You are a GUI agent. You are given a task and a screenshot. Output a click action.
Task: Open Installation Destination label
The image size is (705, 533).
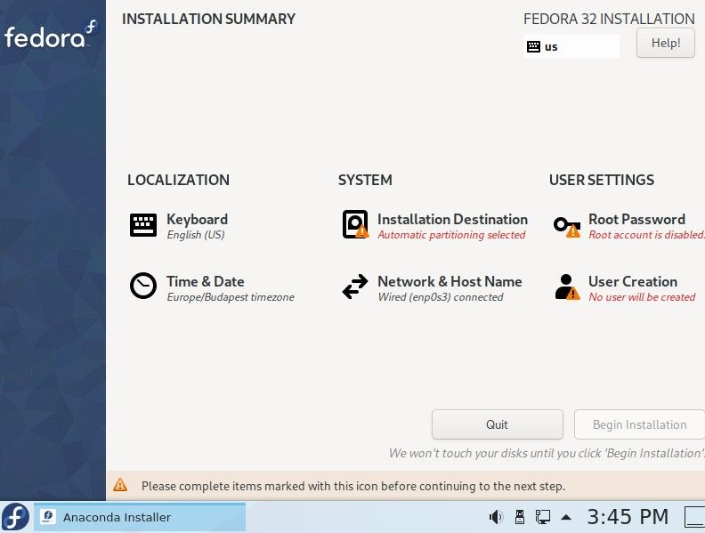(x=452, y=219)
